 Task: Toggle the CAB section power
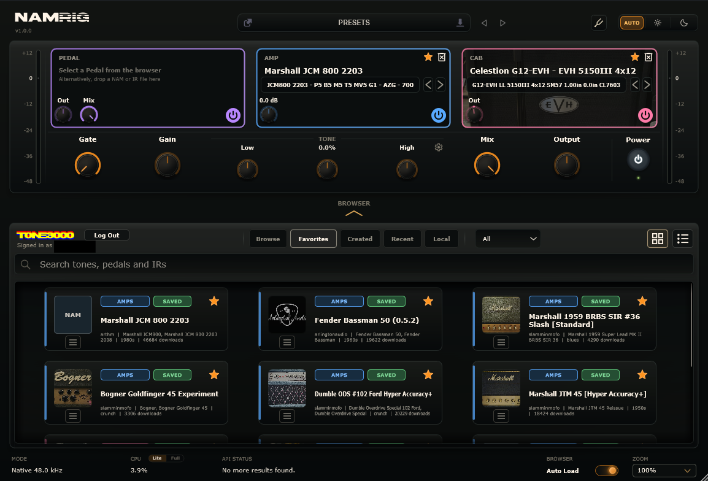(645, 115)
